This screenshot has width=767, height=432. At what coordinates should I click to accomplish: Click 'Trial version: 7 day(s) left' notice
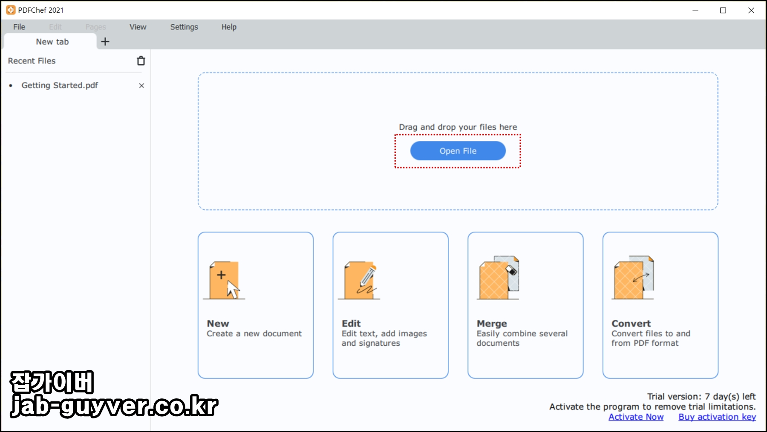(701, 396)
